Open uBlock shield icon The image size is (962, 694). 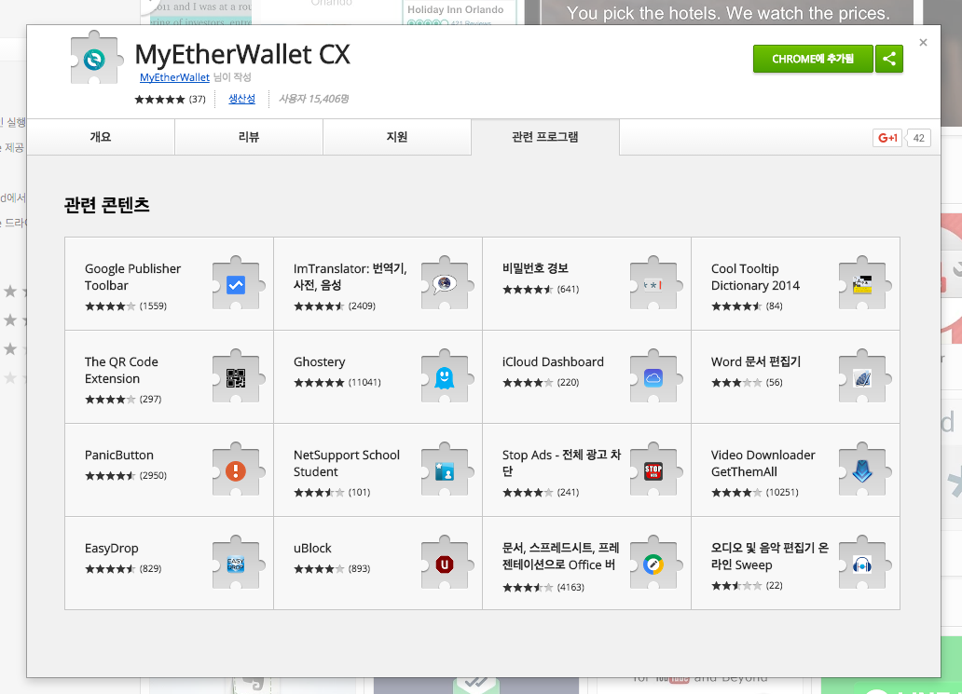click(x=446, y=564)
